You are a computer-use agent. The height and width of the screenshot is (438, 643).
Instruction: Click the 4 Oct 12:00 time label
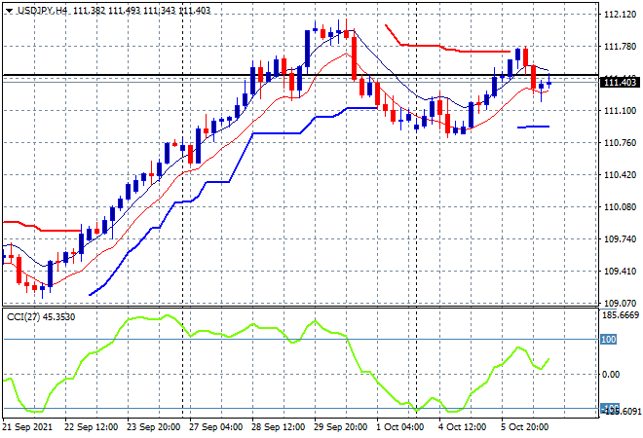462,427
